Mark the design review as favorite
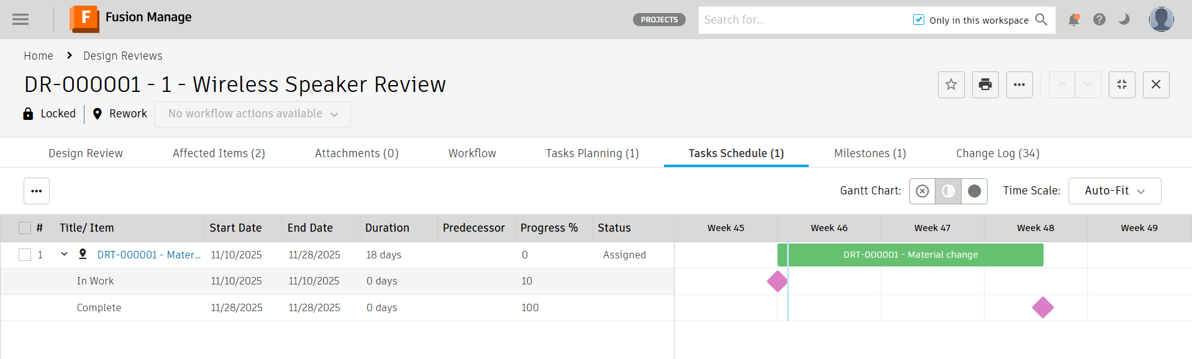 951,84
